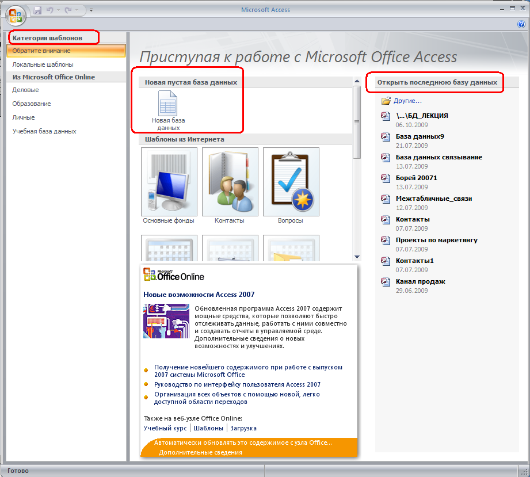
Task: Click the Готово status bar text
Action: pos(18,471)
